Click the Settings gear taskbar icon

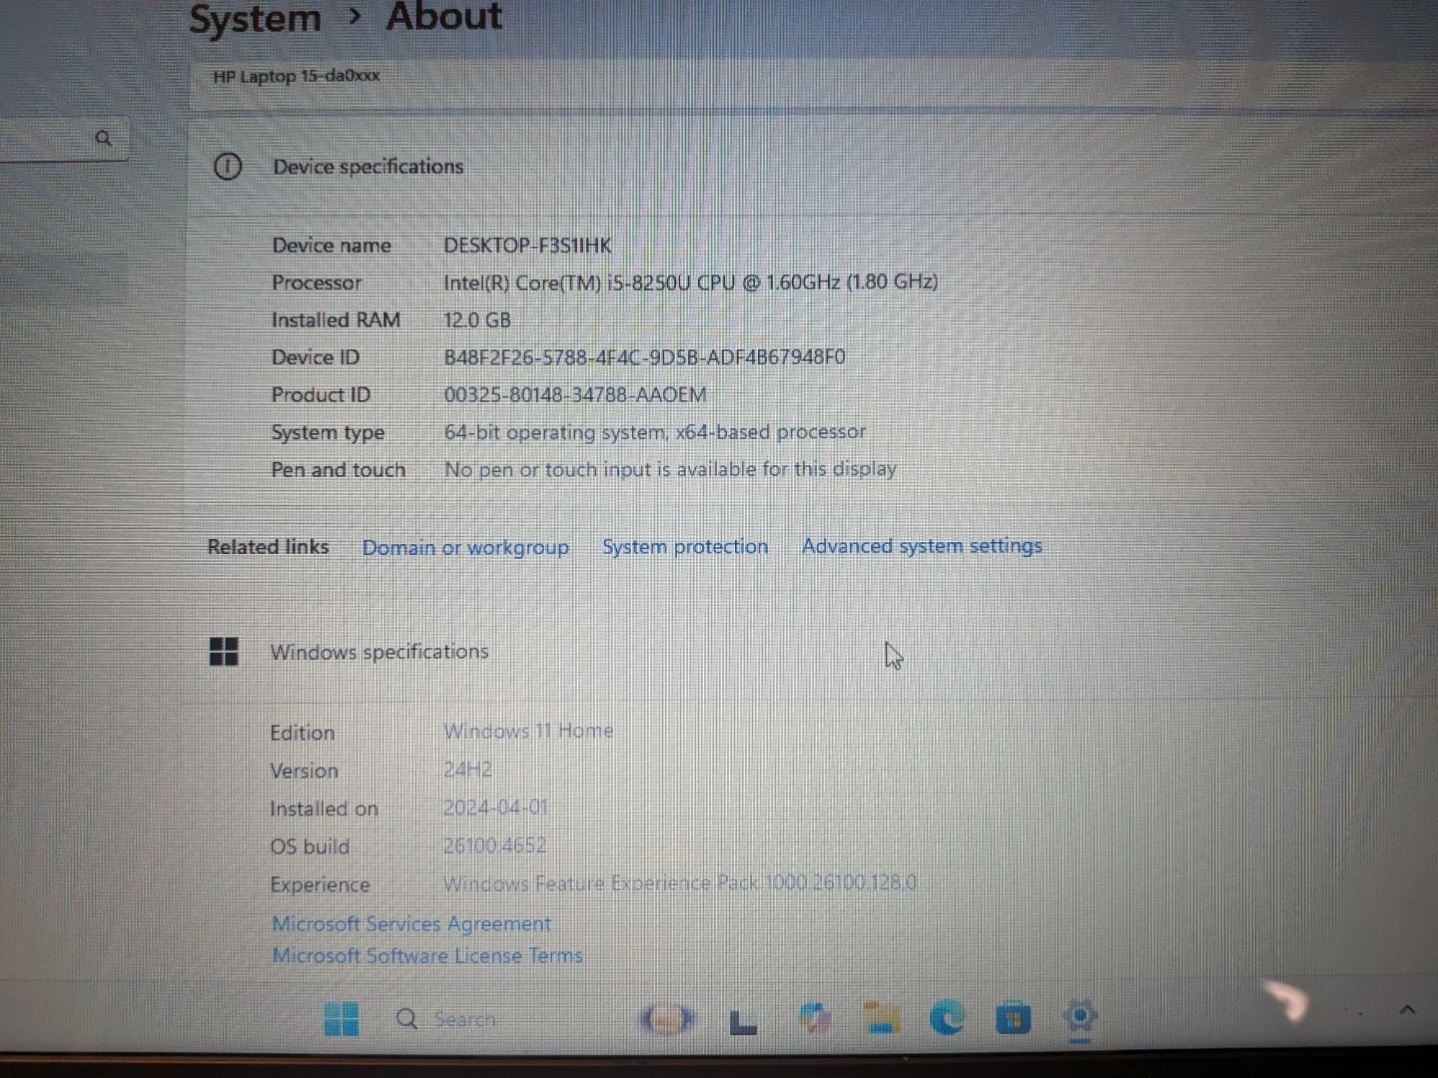pyautogui.click(x=1079, y=1017)
